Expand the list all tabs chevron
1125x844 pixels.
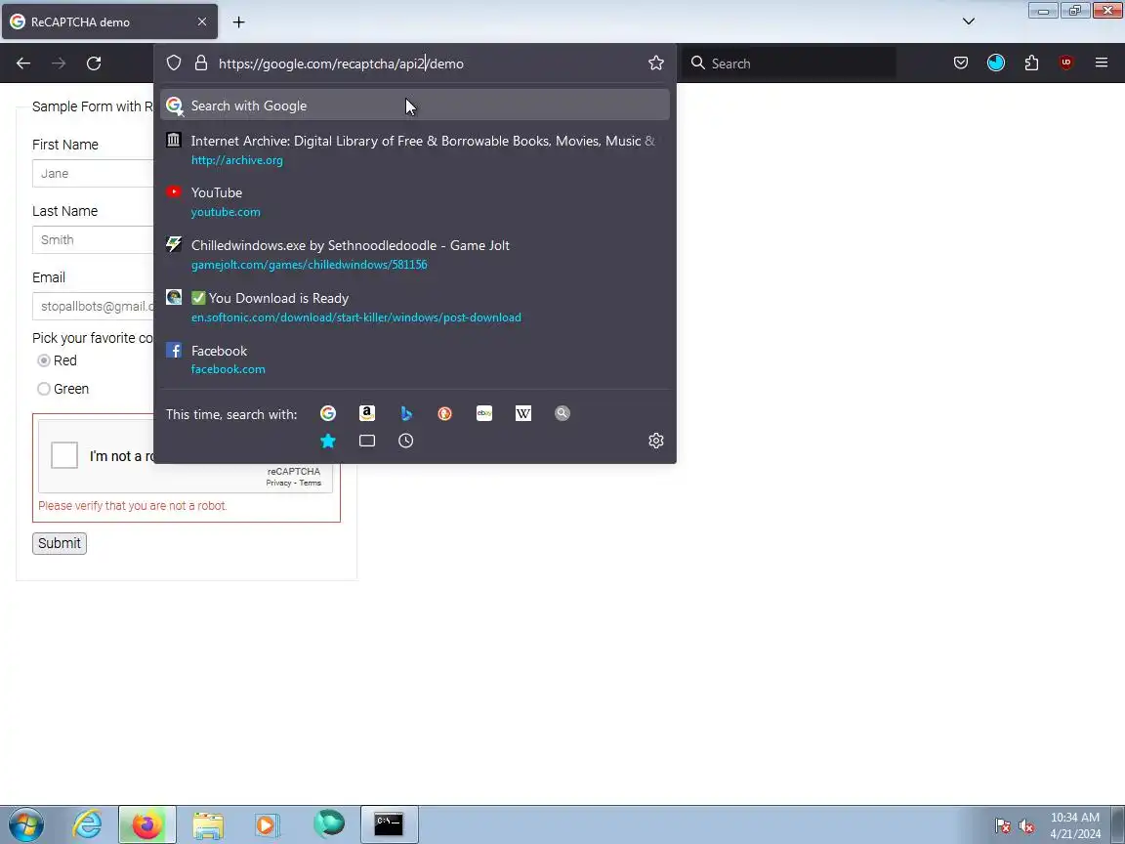point(969,21)
